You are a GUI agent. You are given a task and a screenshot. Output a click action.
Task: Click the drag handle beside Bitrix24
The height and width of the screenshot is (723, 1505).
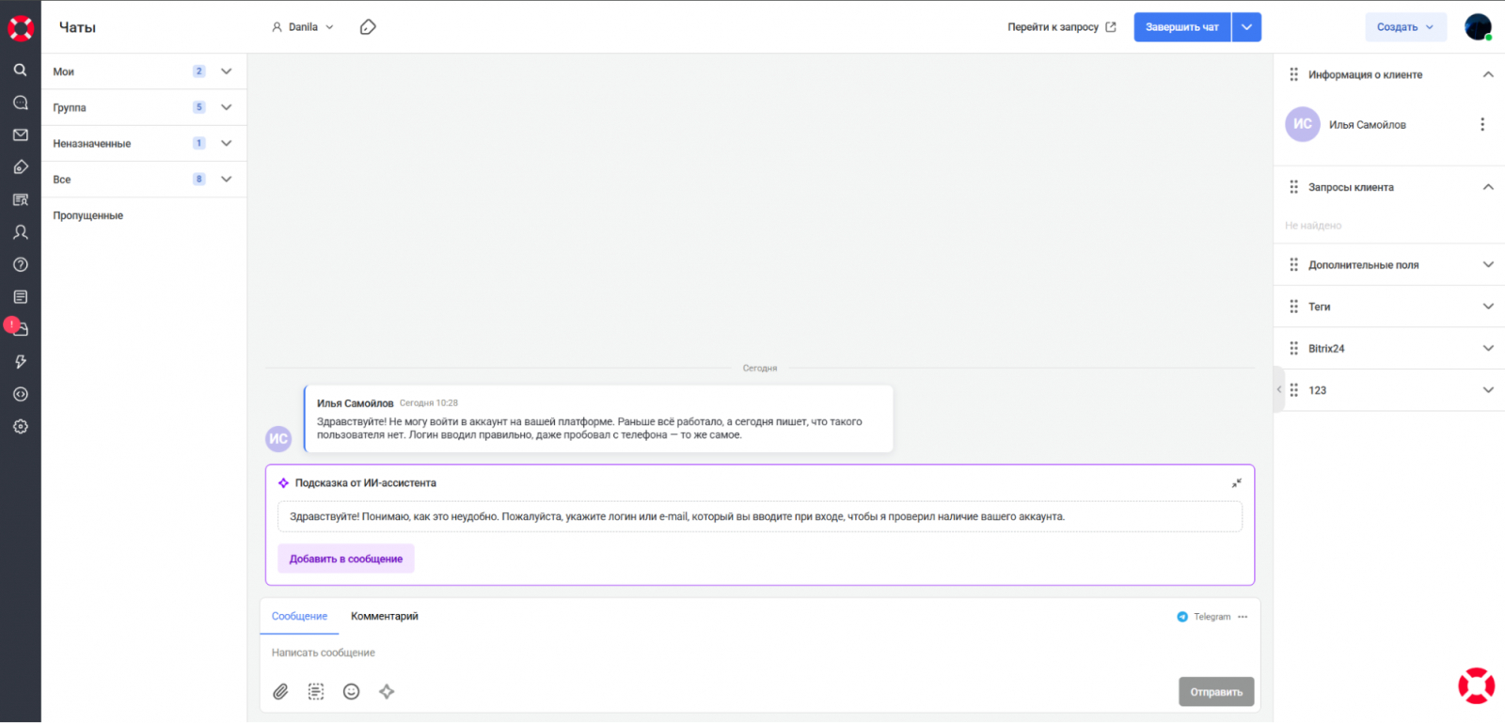coord(1294,348)
